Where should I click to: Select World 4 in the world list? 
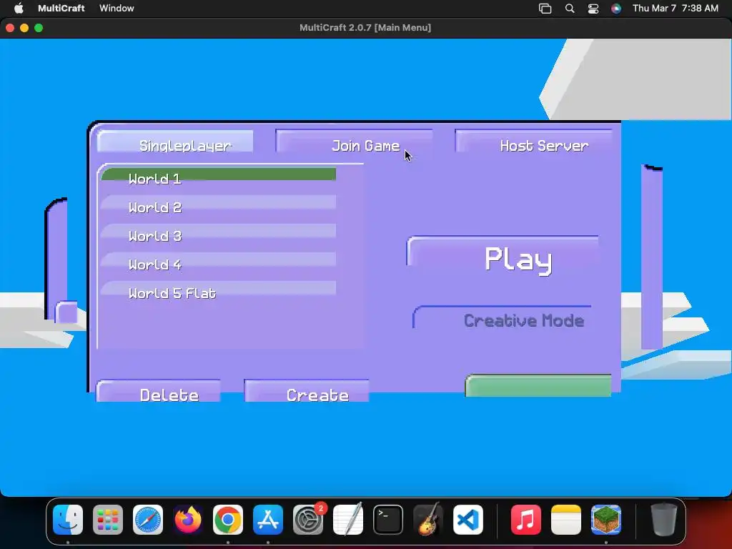click(x=219, y=260)
